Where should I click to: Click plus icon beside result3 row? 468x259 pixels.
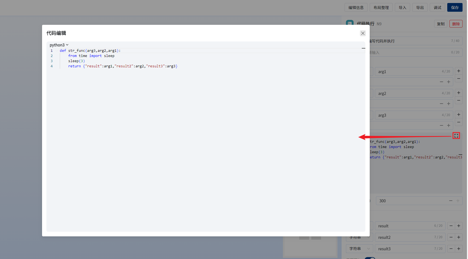pos(458,249)
